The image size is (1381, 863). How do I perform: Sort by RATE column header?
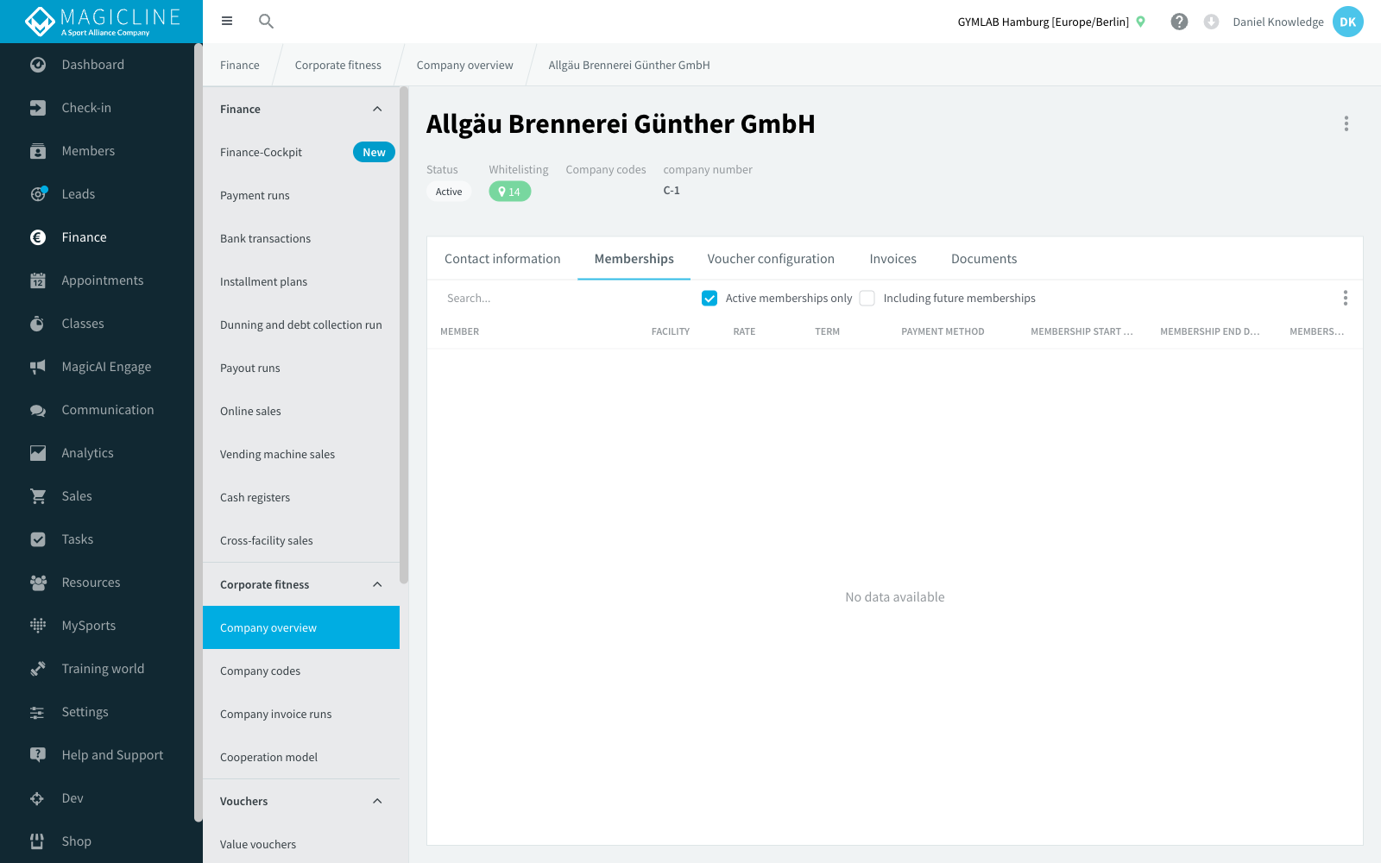click(744, 331)
